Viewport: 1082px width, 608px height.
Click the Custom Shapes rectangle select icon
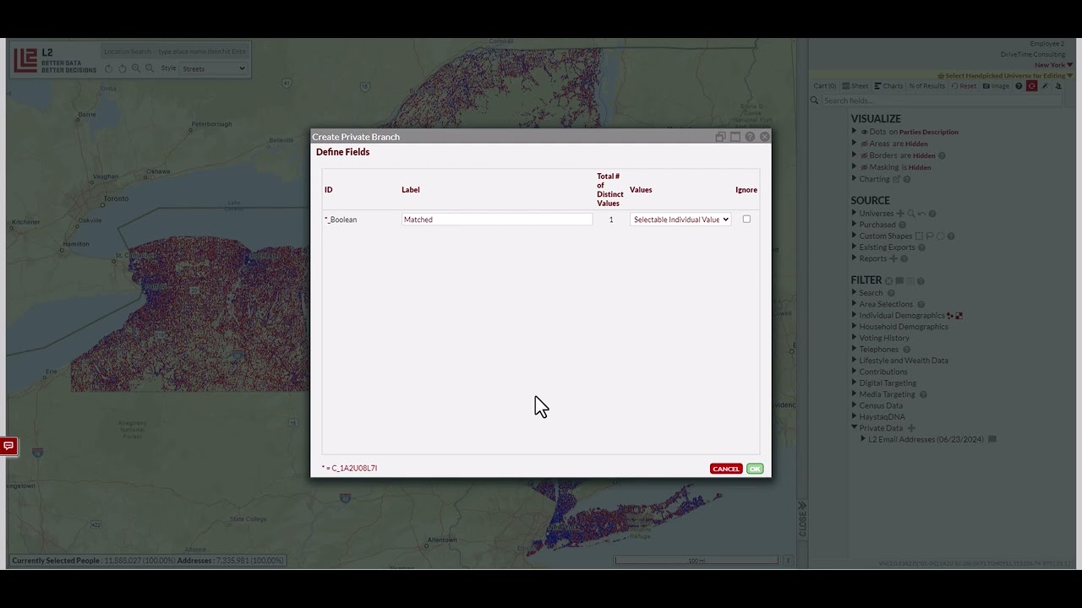(x=919, y=236)
